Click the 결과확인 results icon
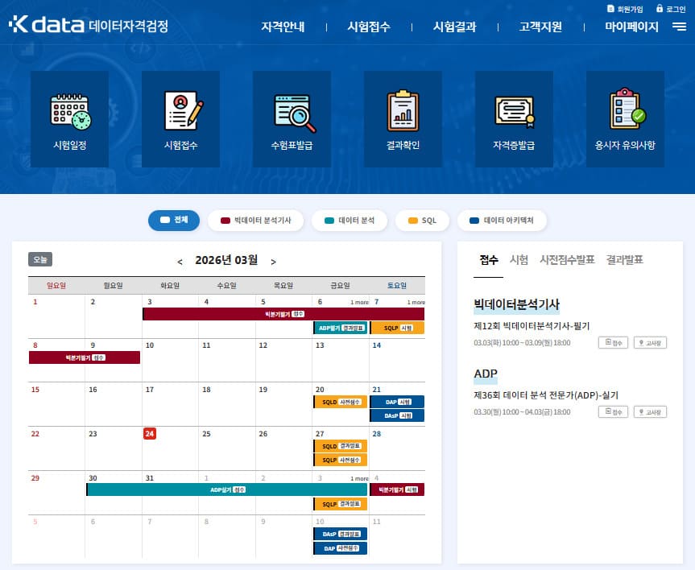 click(x=403, y=109)
